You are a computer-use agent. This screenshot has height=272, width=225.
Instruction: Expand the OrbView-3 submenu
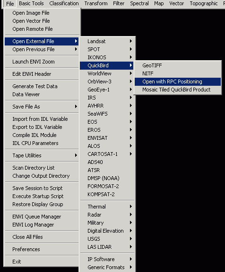[x=107, y=82]
